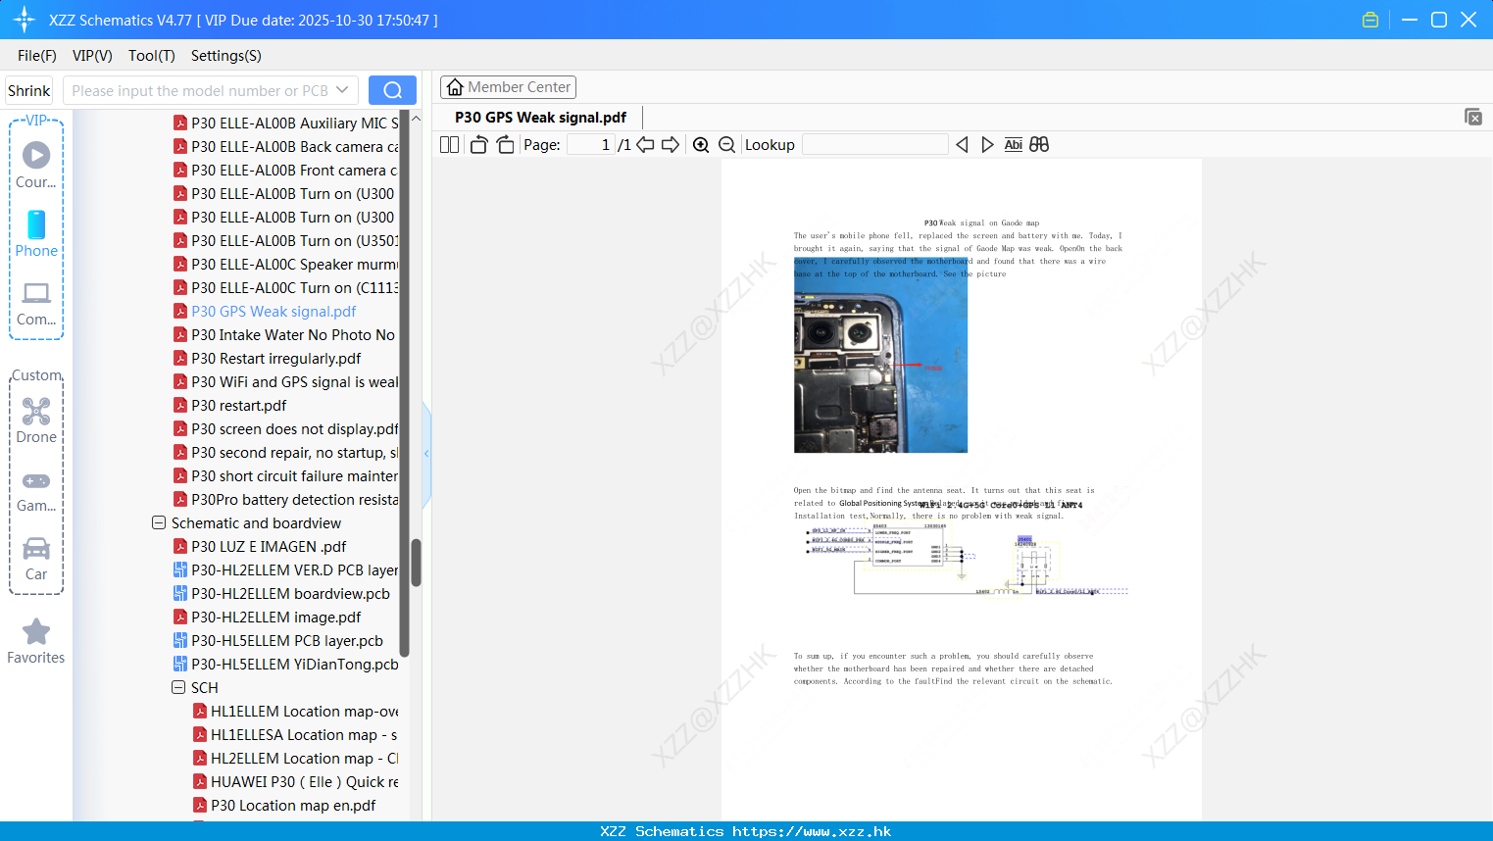
Task: Rotate the page clockwise
Action: click(x=505, y=145)
